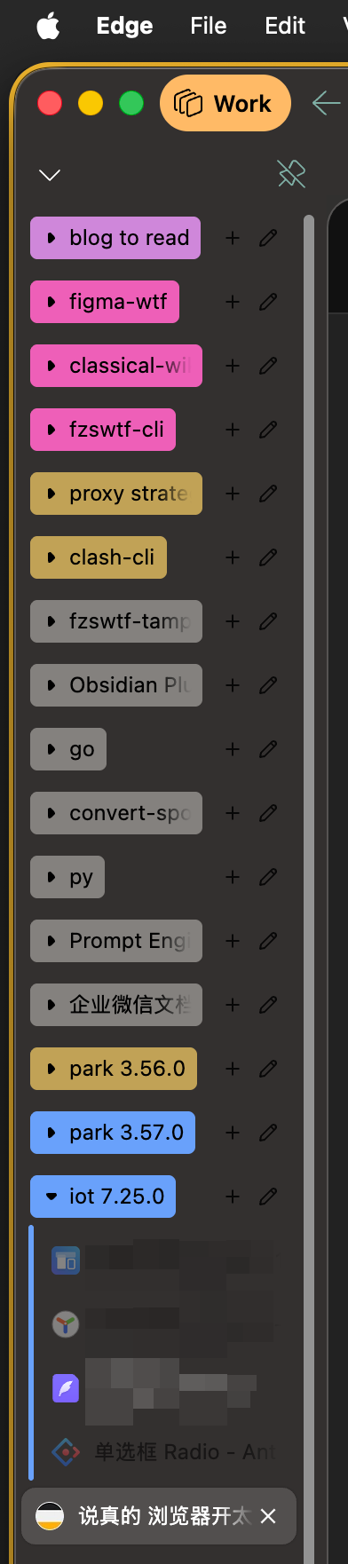348x1564 pixels.
Task: Open the File menu
Action: (209, 27)
